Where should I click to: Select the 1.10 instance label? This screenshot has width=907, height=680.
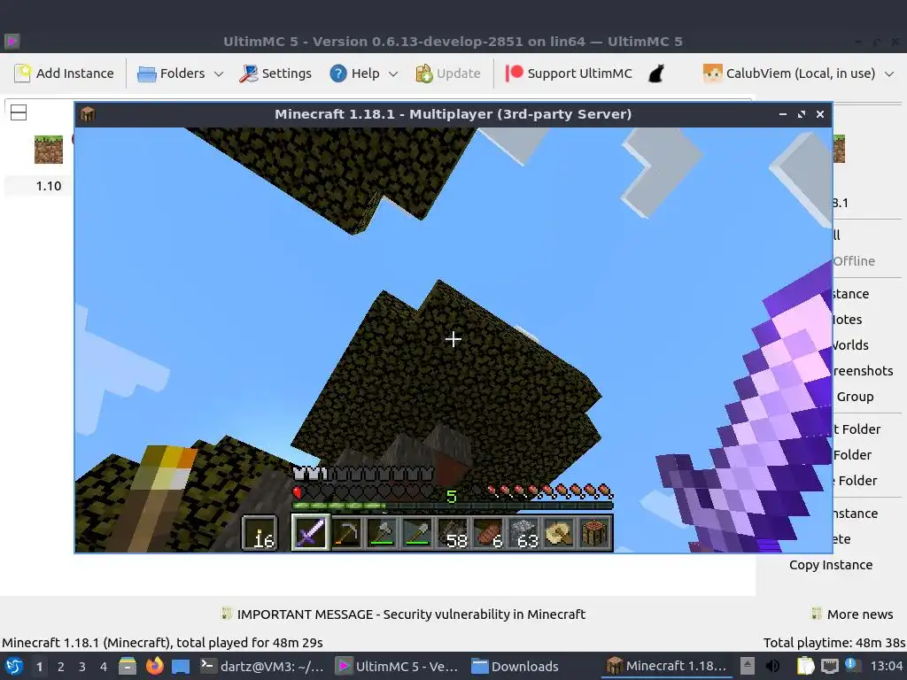(49, 186)
